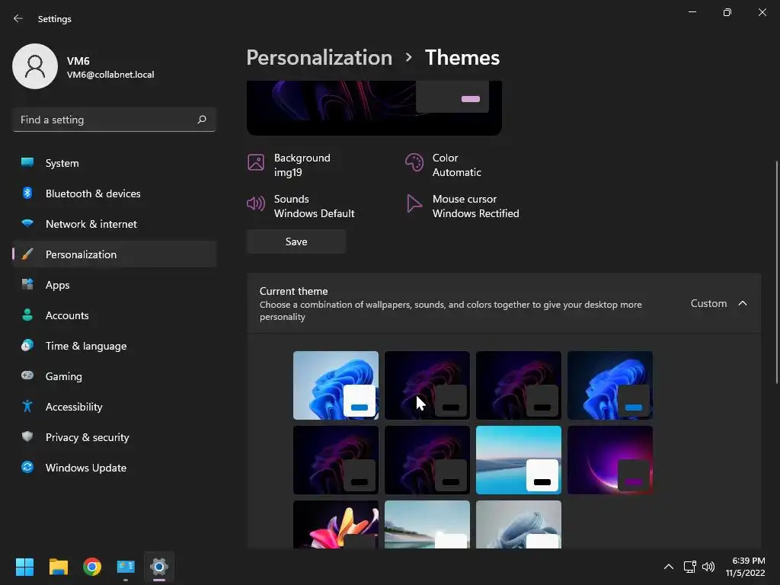Click the Accessibility figure icon

coord(27,407)
